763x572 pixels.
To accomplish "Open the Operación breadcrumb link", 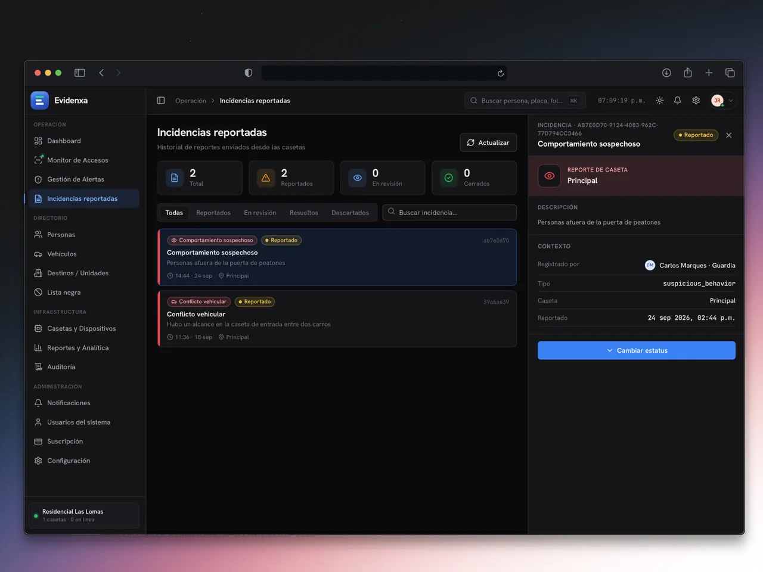I will [x=191, y=101].
